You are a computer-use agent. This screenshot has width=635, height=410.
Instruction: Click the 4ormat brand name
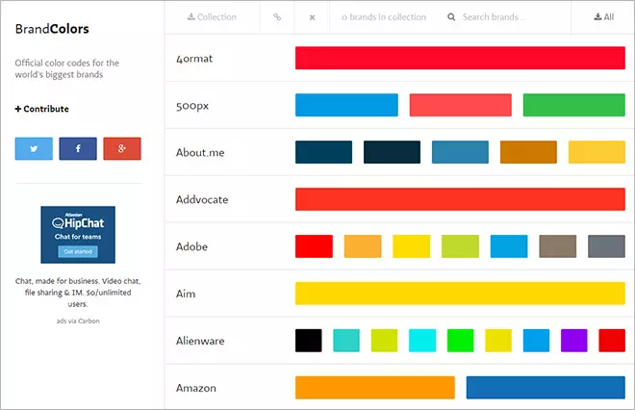[194, 59]
